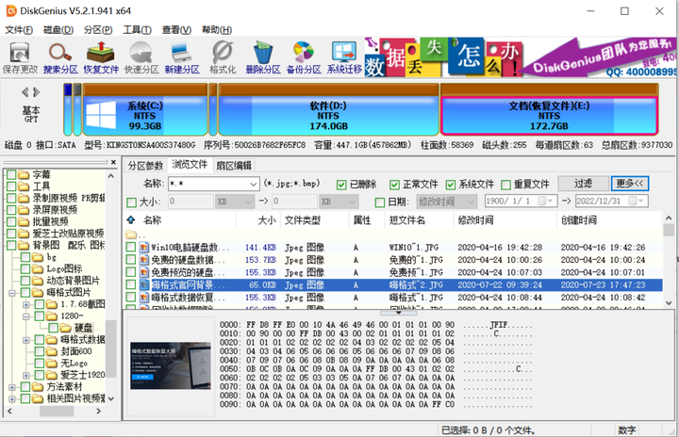
Task: Select the 系统(C:) partition bar
Action: (145, 110)
